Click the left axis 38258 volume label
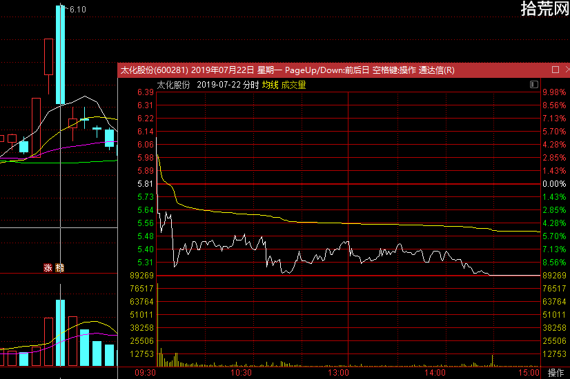Image resolution: width=570 pixels, height=379 pixels. point(141,327)
